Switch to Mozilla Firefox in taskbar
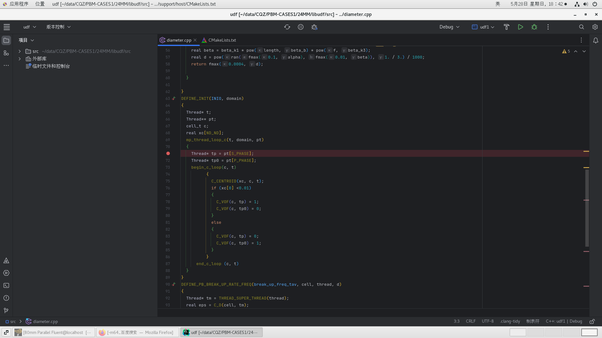602x338 pixels. pyautogui.click(x=138, y=332)
